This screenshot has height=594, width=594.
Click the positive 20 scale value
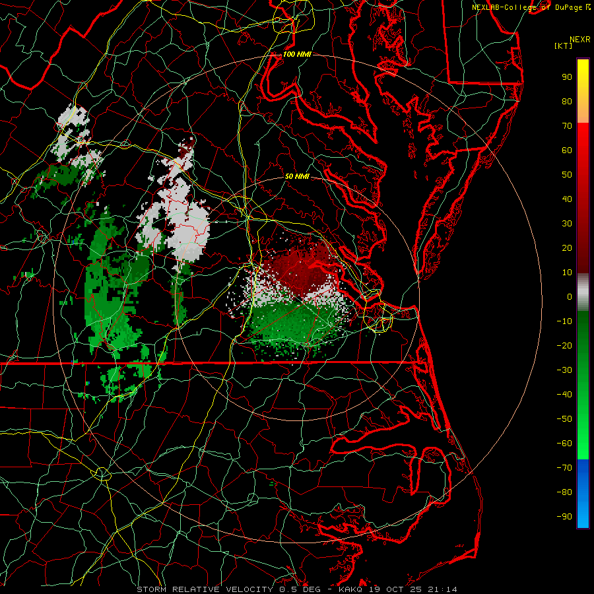tap(567, 247)
